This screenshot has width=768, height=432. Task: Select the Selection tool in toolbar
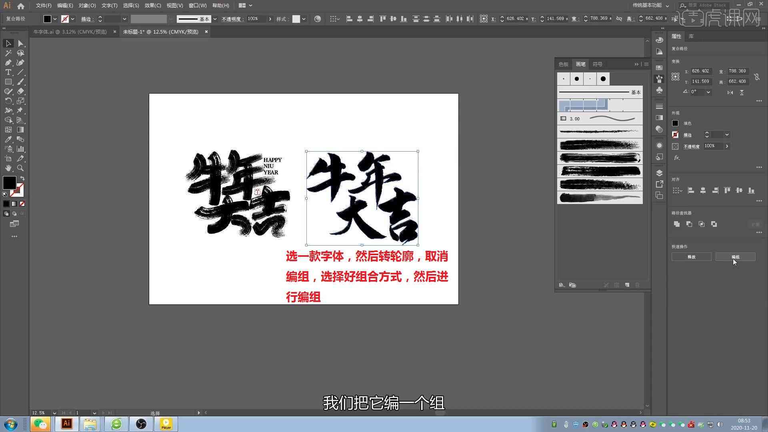click(8, 44)
